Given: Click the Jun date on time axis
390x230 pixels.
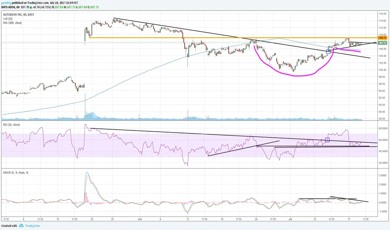Looking at the screenshot, I should tap(140, 219).
